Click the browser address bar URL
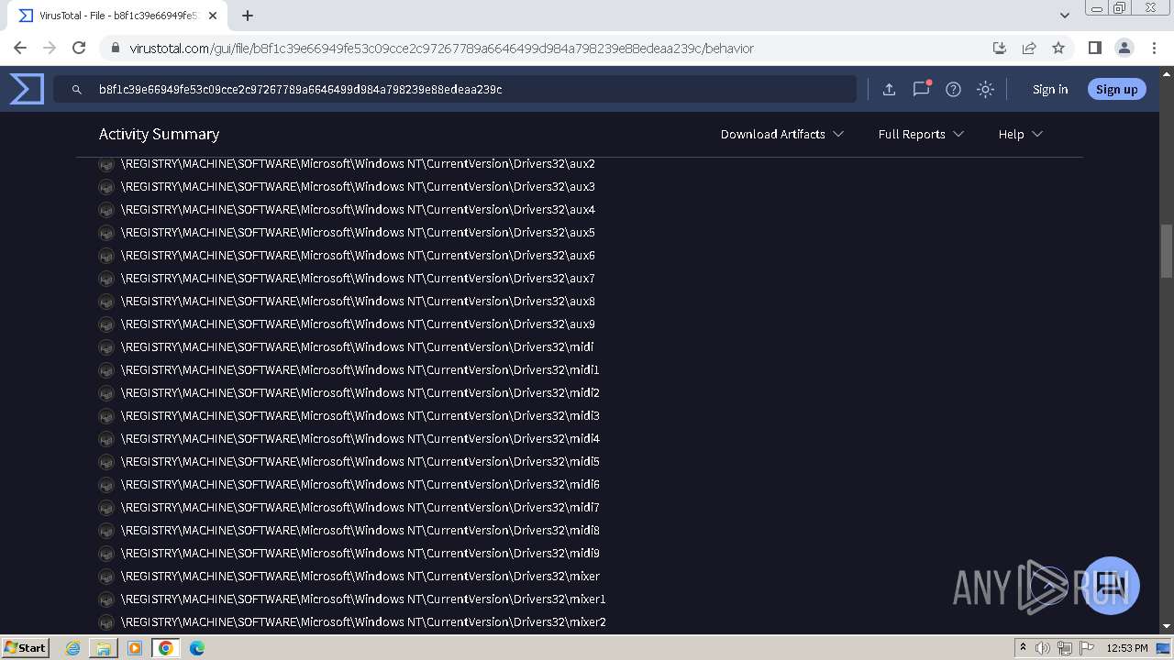Screen dimensions: 1174x660 [441, 48]
